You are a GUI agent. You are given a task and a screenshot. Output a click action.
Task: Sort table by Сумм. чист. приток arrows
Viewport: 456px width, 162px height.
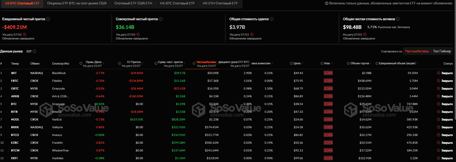(x=185, y=63)
